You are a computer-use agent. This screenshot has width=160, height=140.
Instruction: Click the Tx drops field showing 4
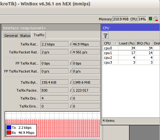(54, 98)
